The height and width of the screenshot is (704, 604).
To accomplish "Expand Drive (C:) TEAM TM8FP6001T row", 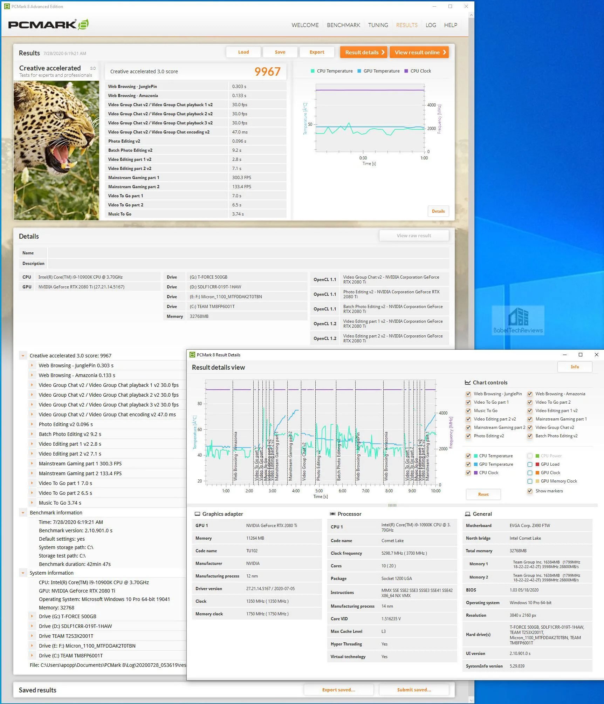I will [32, 656].
